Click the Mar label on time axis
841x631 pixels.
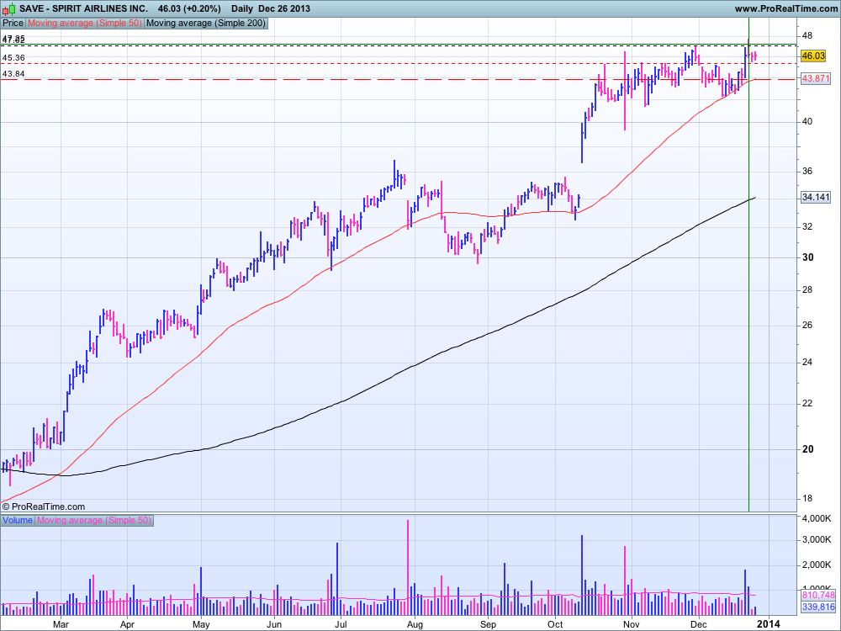pos(61,624)
